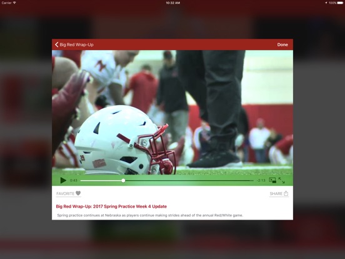Click the Spring practice description text

(x=150, y=215)
